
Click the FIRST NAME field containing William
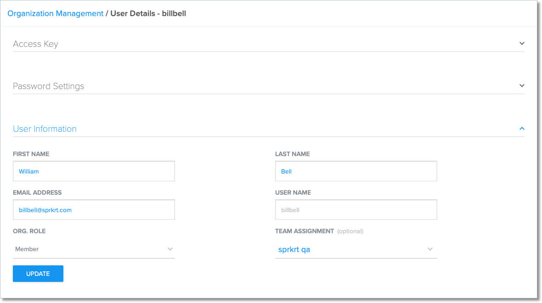94,171
